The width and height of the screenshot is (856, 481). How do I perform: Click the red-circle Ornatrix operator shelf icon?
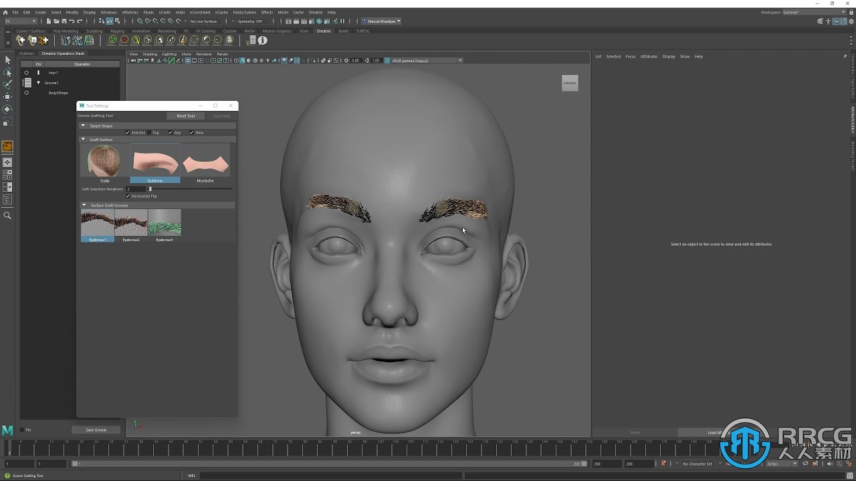point(124,40)
